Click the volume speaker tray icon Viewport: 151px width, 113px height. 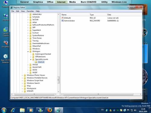point(135,110)
